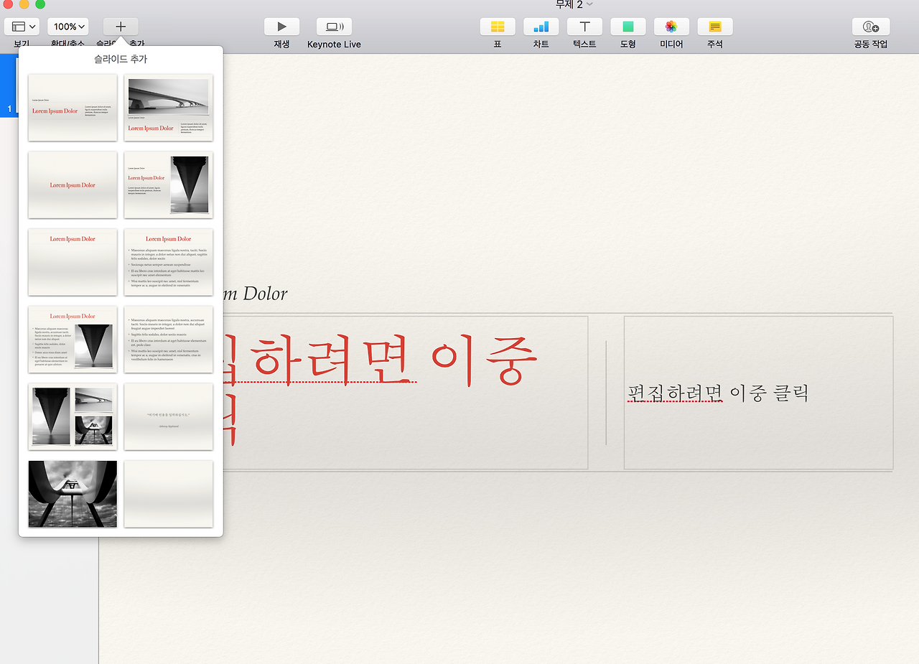Choose the blank slide layout
This screenshot has height=664, width=919.
[168, 494]
